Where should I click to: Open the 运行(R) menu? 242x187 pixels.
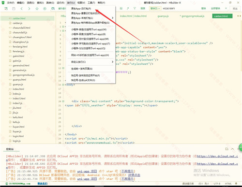60,3
